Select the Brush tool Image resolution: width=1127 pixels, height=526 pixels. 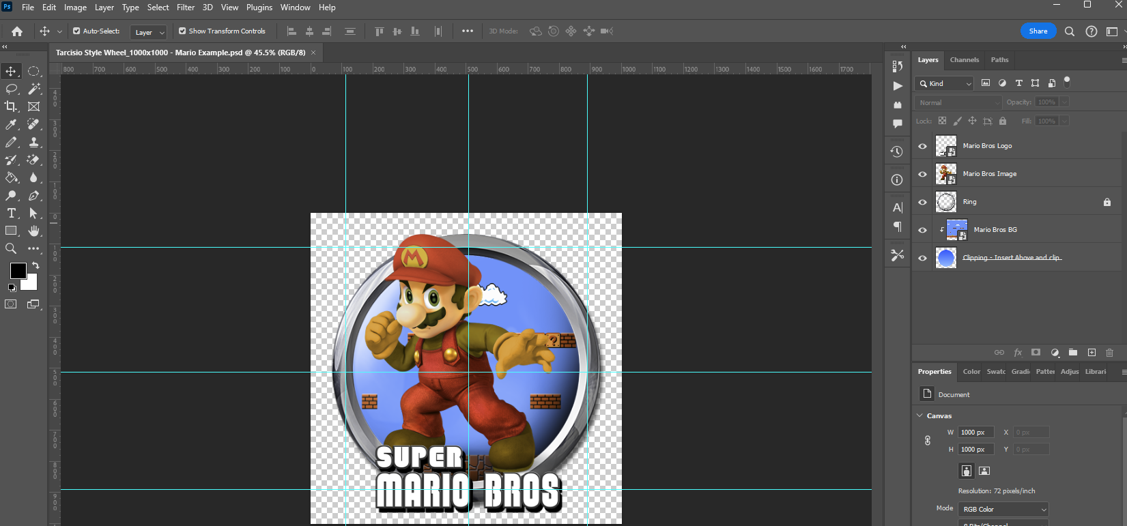pyautogui.click(x=11, y=142)
